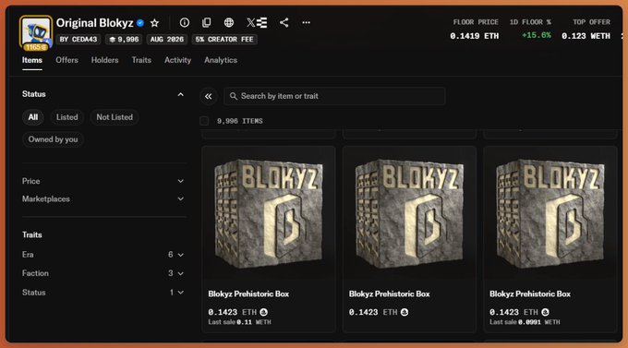Screen dimensions: 628x348
Task: Open the Activity tab
Action: coord(177,60)
